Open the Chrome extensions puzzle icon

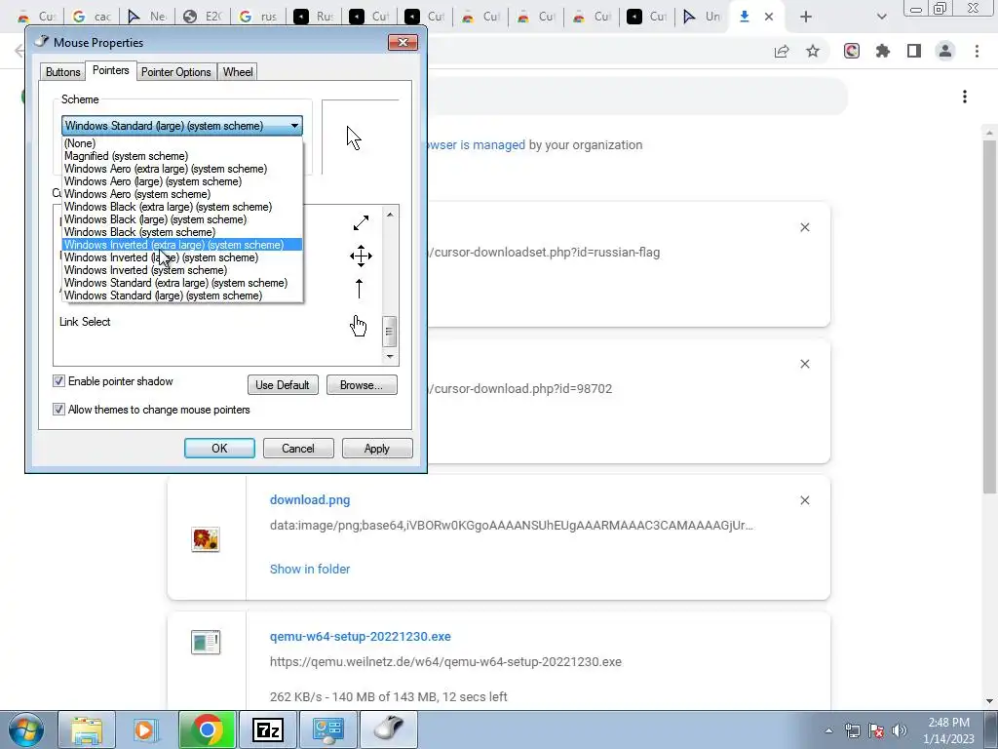883,51
